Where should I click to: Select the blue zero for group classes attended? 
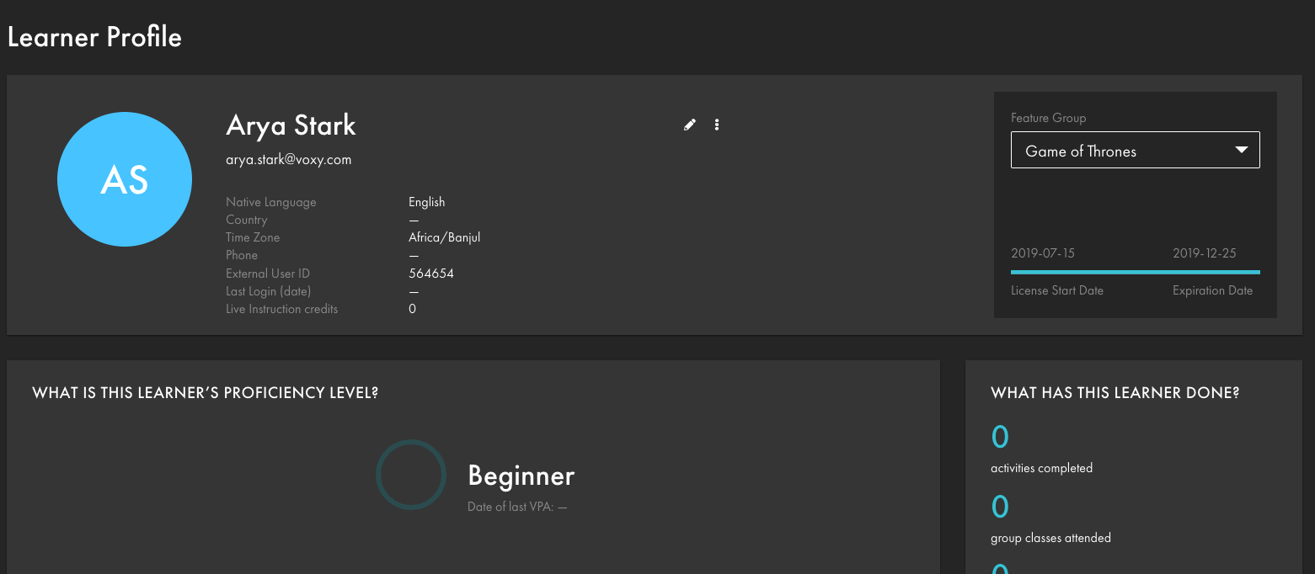(999, 506)
